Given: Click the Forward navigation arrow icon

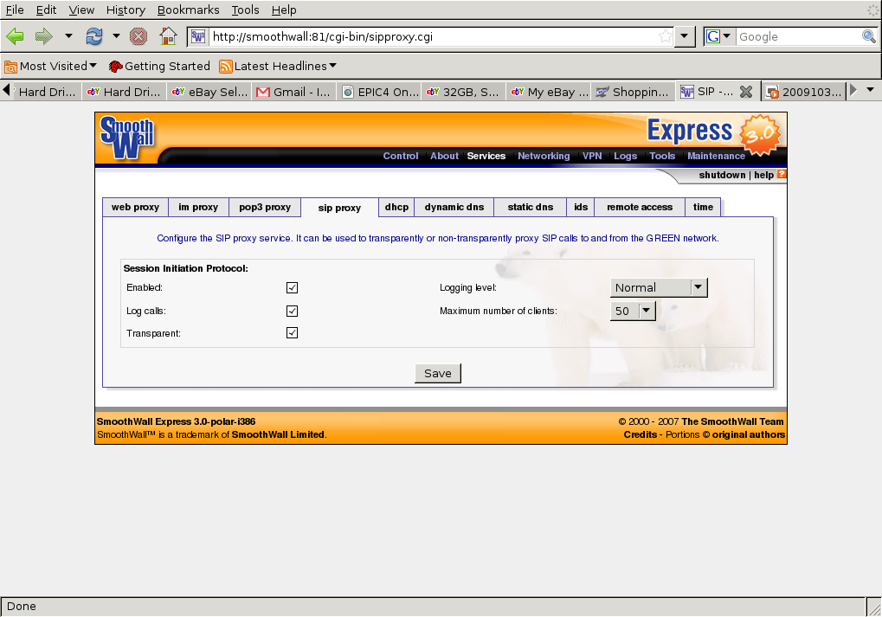Looking at the screenshot, I should 43,36.
